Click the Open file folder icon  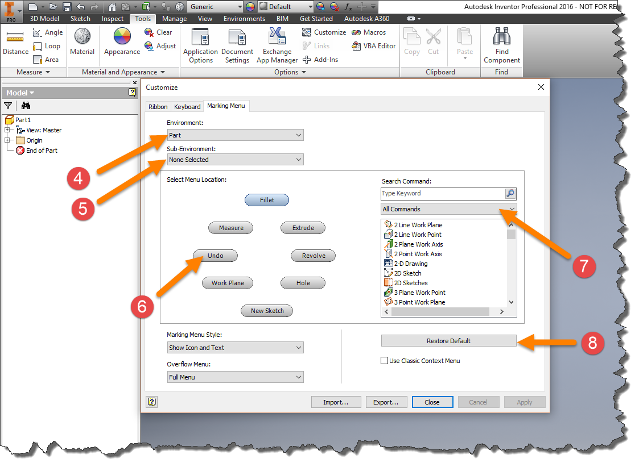53,6
